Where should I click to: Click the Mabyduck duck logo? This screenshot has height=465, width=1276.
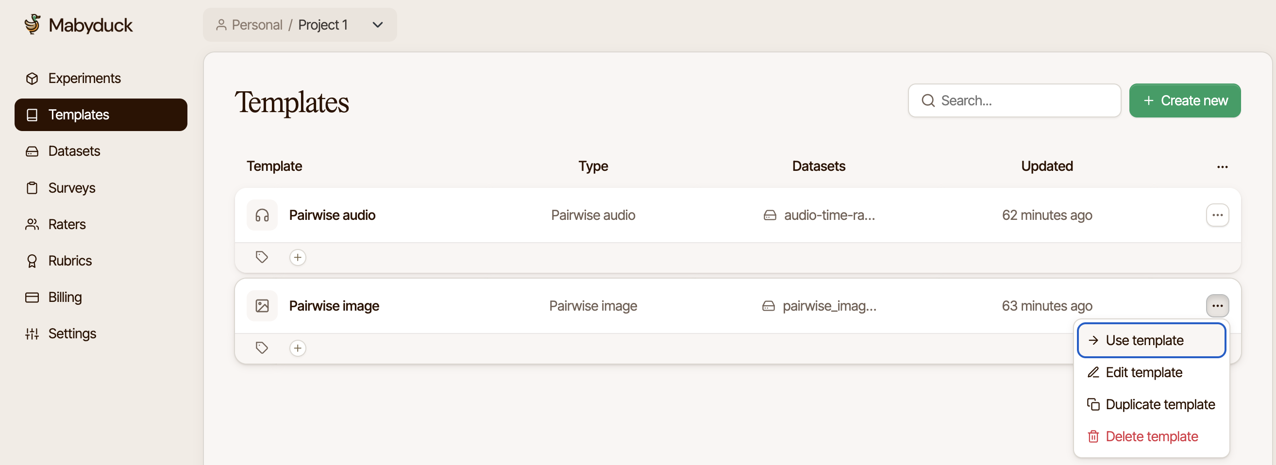click(x=32, y=24)
